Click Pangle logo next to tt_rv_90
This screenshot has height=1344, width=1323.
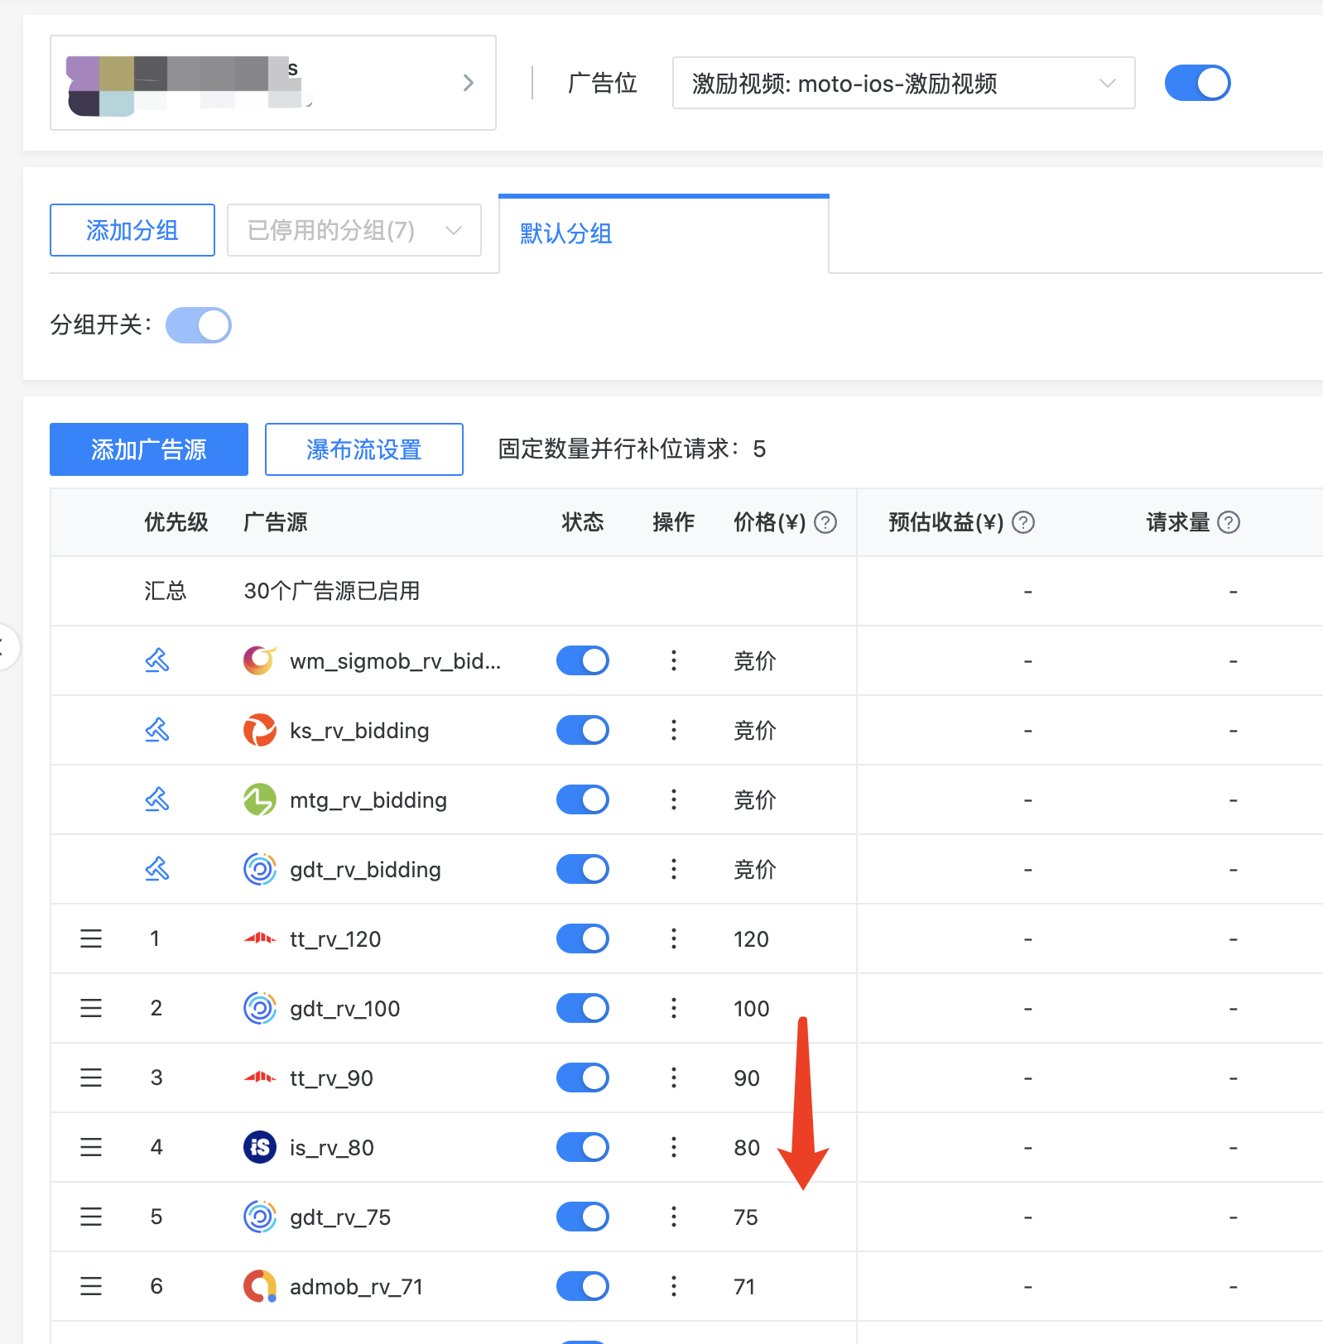click(260, 1078)
